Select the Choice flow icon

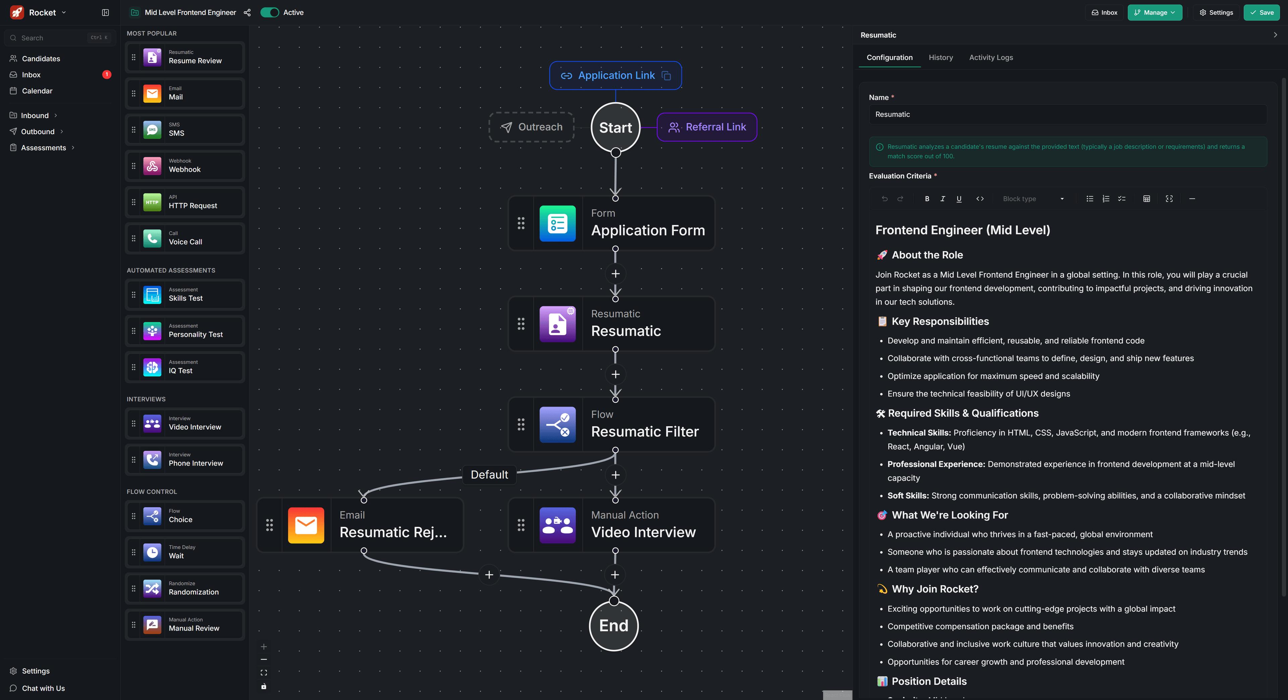pos(152,516)
